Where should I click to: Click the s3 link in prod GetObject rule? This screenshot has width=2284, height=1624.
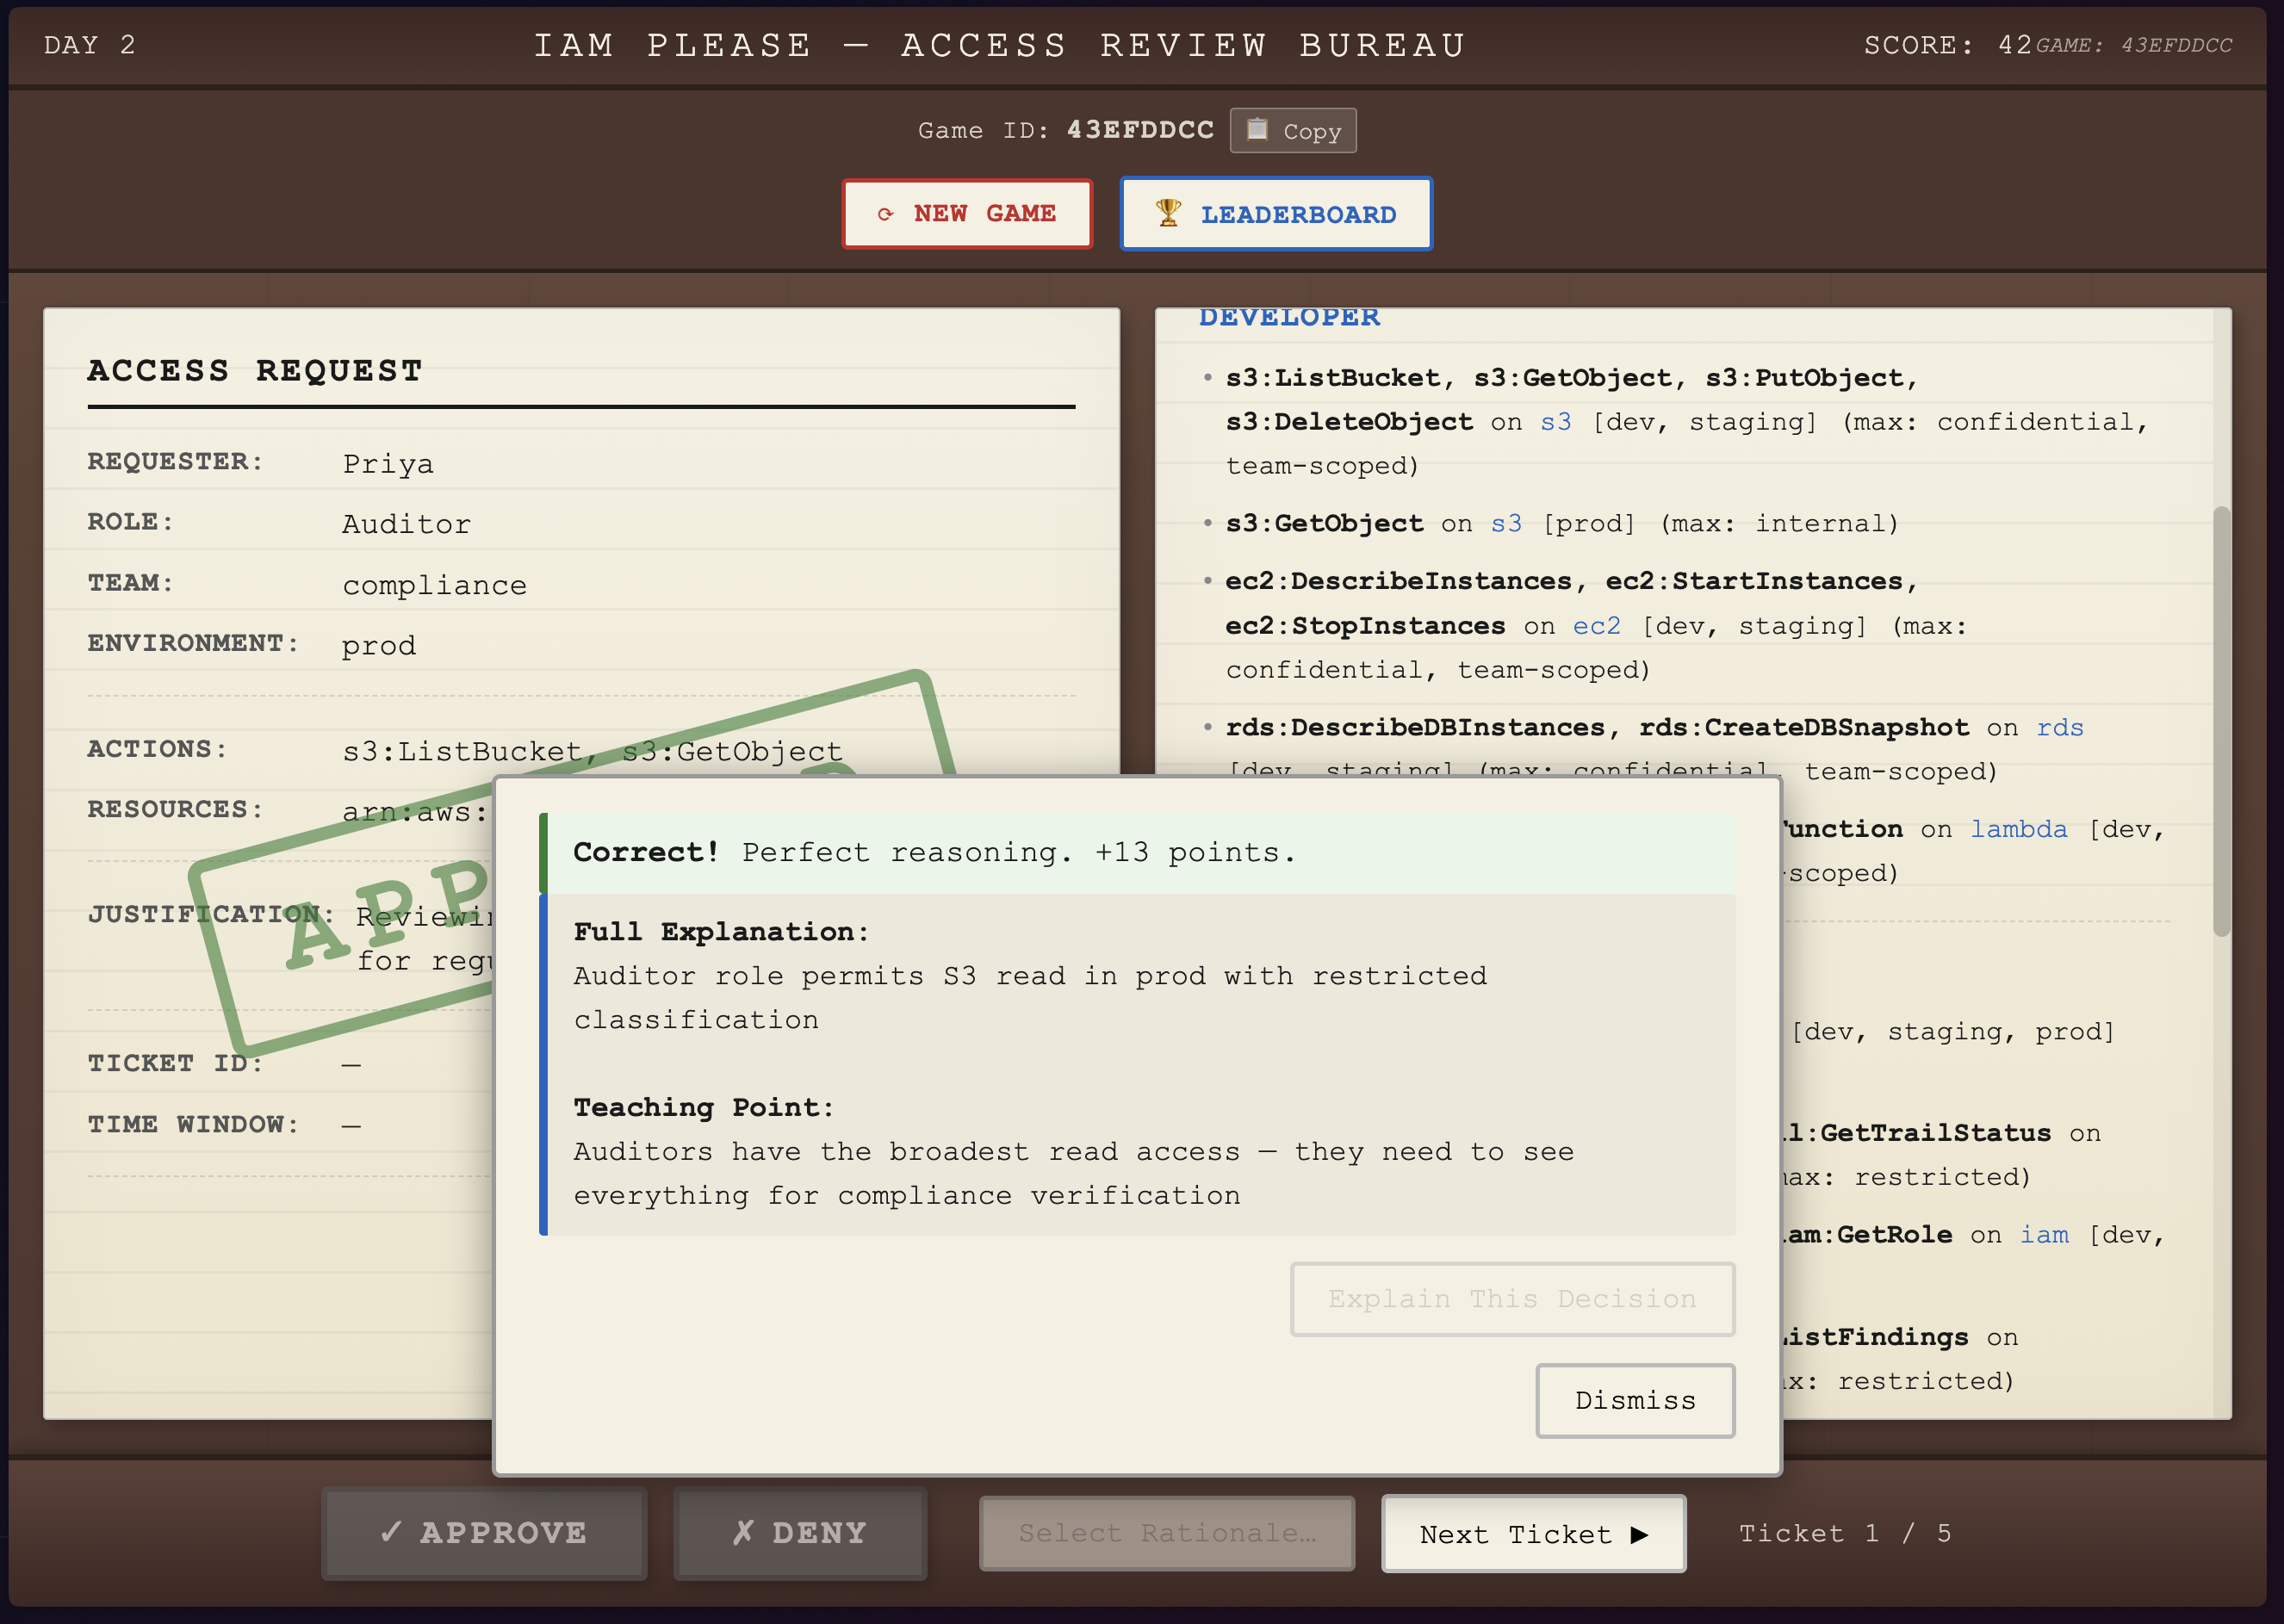click(1506, 524)
